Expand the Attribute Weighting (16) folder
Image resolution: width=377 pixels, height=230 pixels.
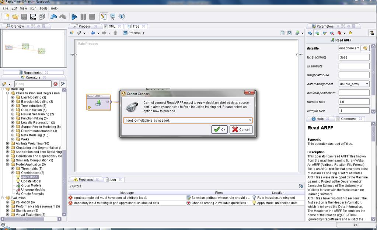pos(7,143)
